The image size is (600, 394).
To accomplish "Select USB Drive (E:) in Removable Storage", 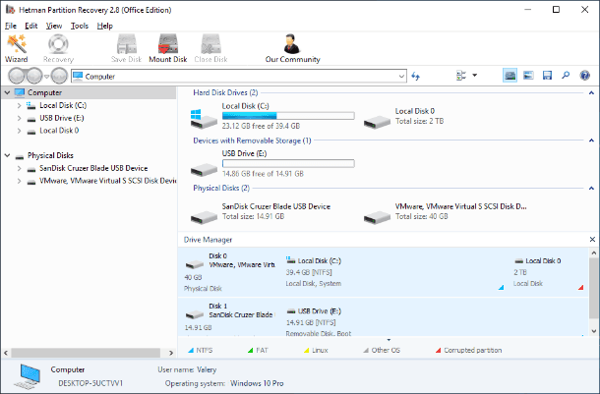I will point(272,163).
